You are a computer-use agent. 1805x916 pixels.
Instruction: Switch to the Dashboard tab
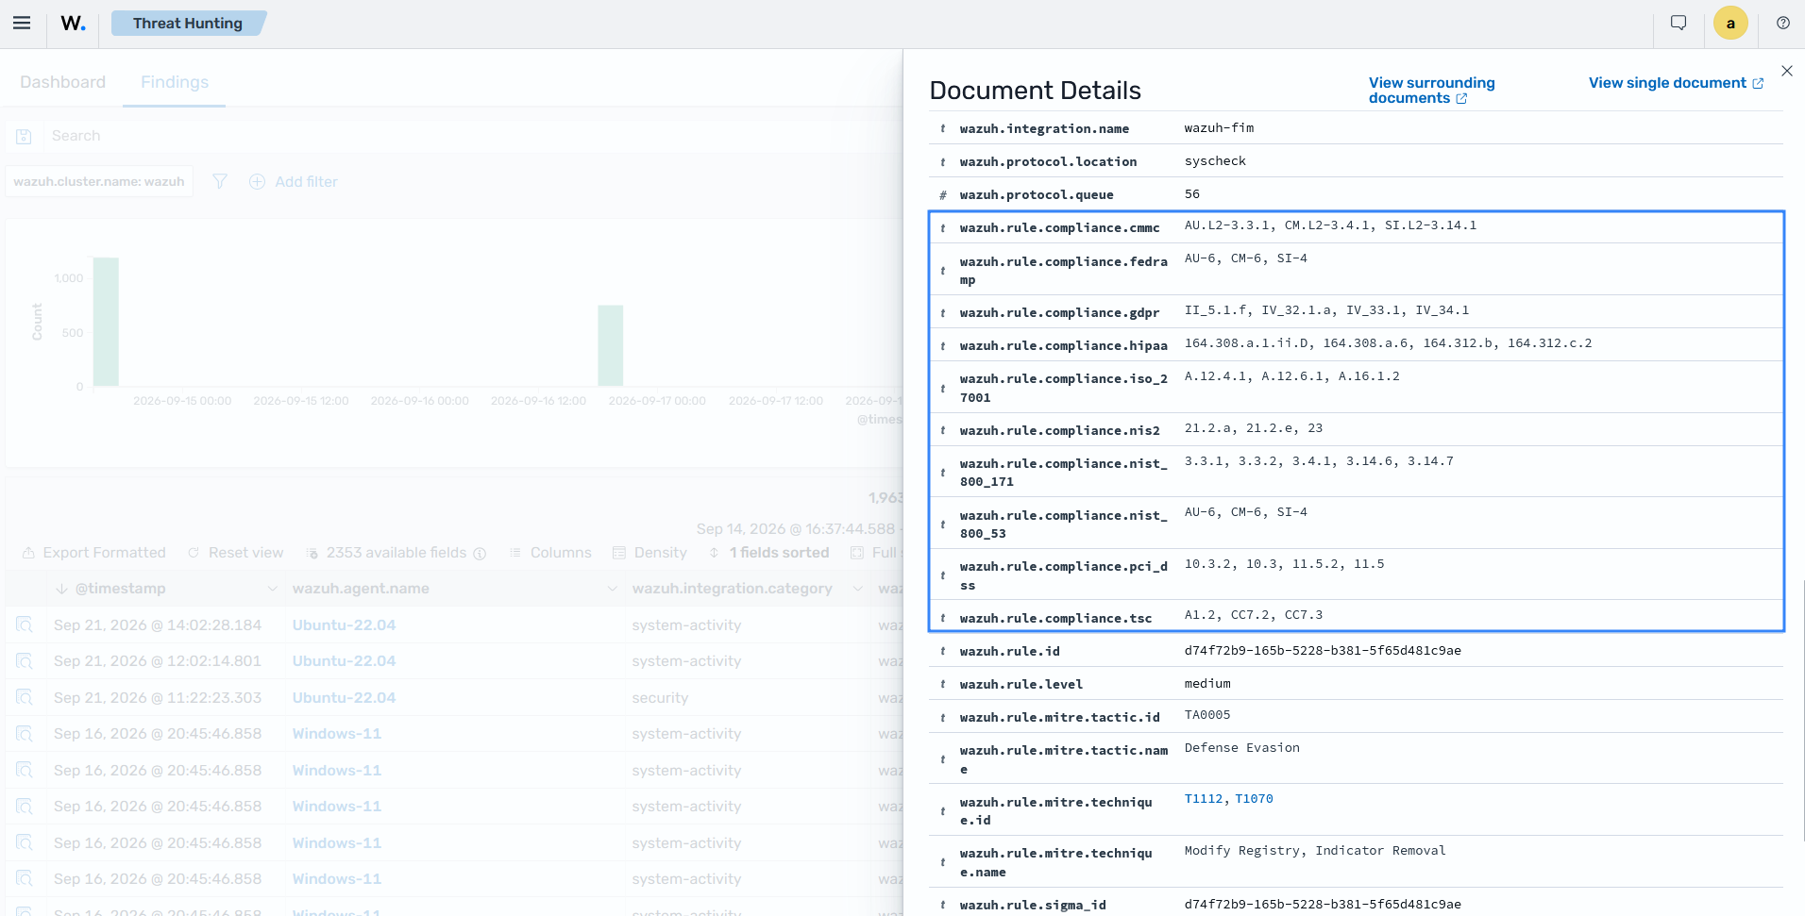pyautogui.click(x=62, y=82)
